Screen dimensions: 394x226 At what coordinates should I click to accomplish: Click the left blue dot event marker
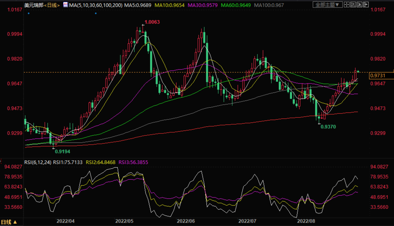coord(29,13)
